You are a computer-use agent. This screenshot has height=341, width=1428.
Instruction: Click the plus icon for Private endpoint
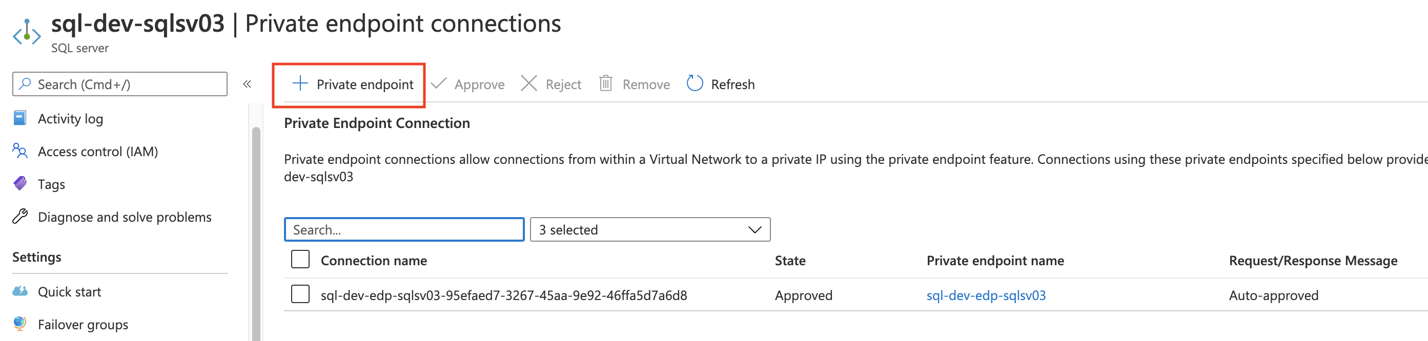[x=300, y=83]
